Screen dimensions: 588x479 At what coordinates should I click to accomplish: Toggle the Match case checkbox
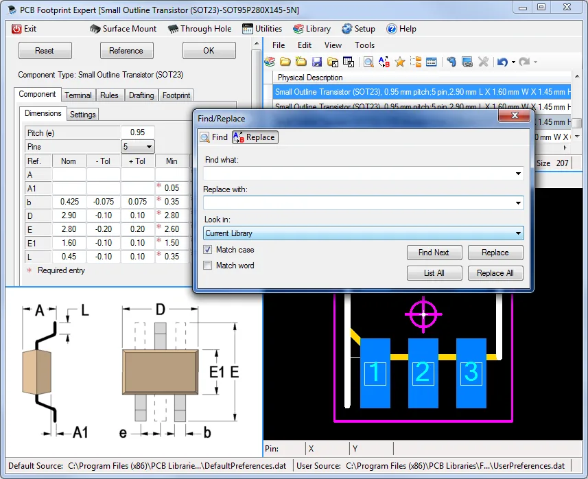(207, 250)
